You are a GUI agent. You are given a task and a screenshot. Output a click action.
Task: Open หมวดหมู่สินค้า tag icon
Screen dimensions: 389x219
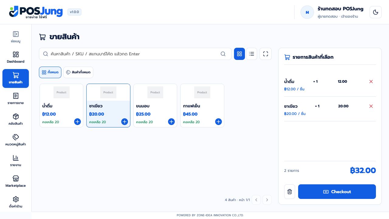(16, 137)
